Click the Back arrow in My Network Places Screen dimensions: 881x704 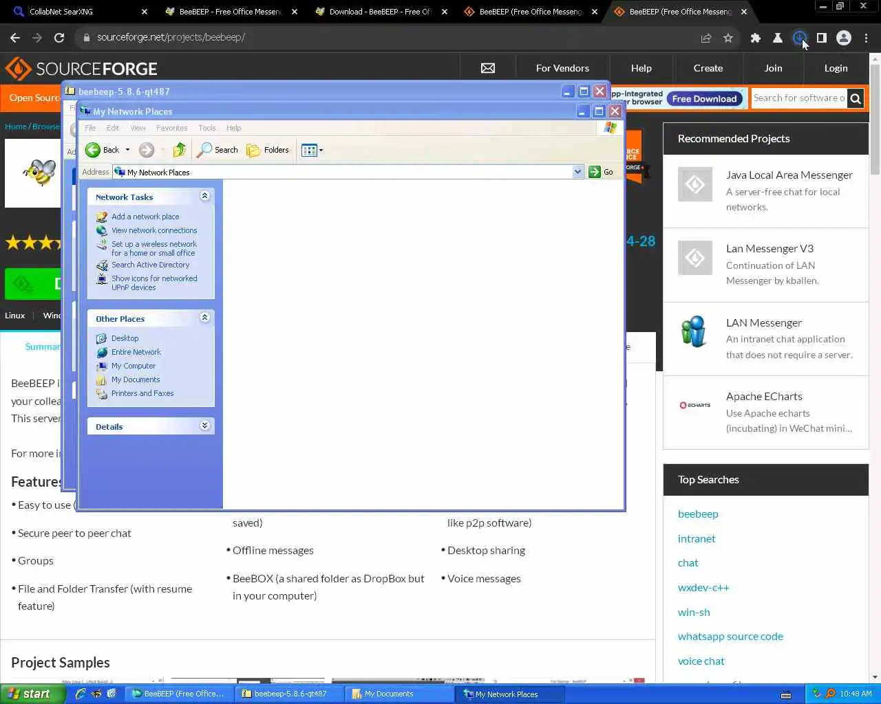(93, 150)
